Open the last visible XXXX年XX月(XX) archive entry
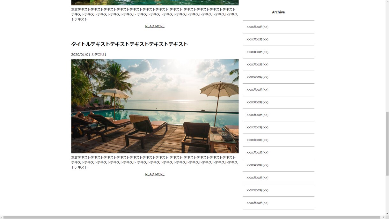The image size is (389, 219). tap(257, 203)
